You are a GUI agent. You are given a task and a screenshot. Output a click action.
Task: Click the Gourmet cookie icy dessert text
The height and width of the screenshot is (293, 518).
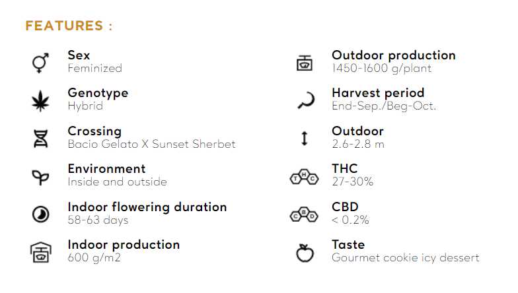(405, 257)
